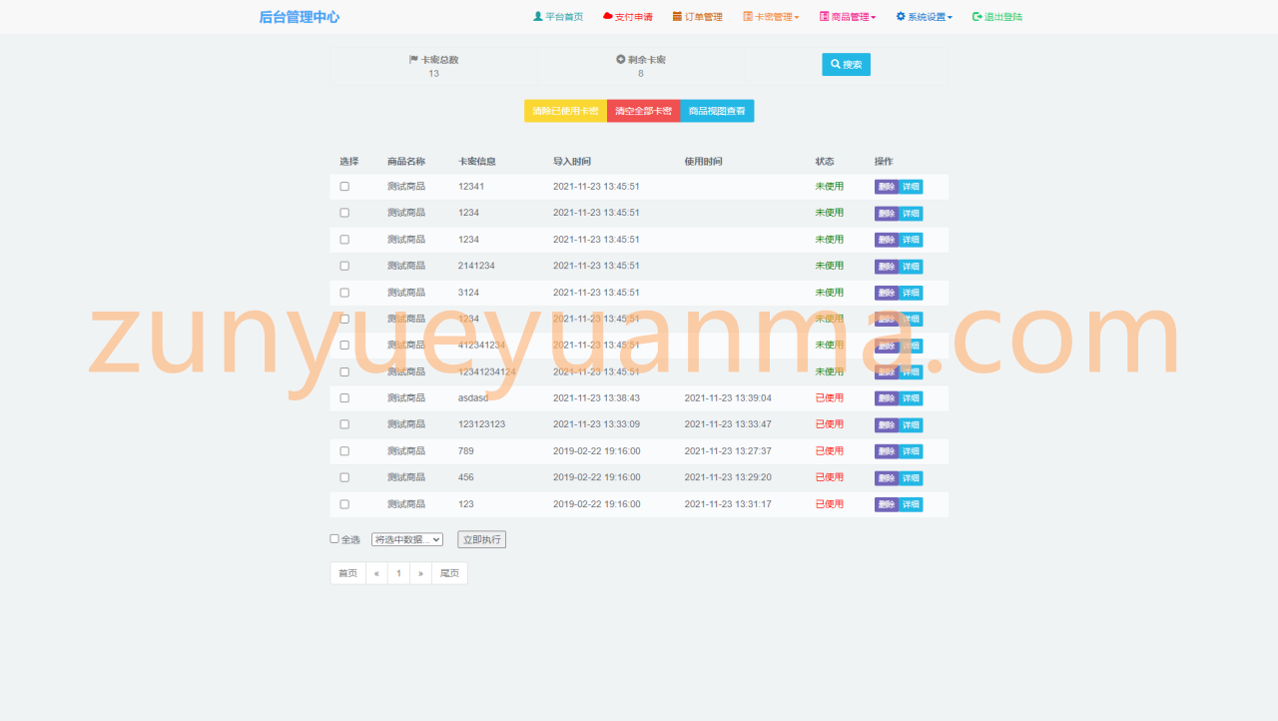
Task: View details of card row 2141234
Action: (911, 267)
